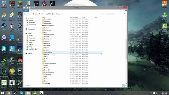Open Quick Access Toolbar customize dropdown
Image resolution: width=169 pixels, height=95 pixels.
tap(36, 8)
